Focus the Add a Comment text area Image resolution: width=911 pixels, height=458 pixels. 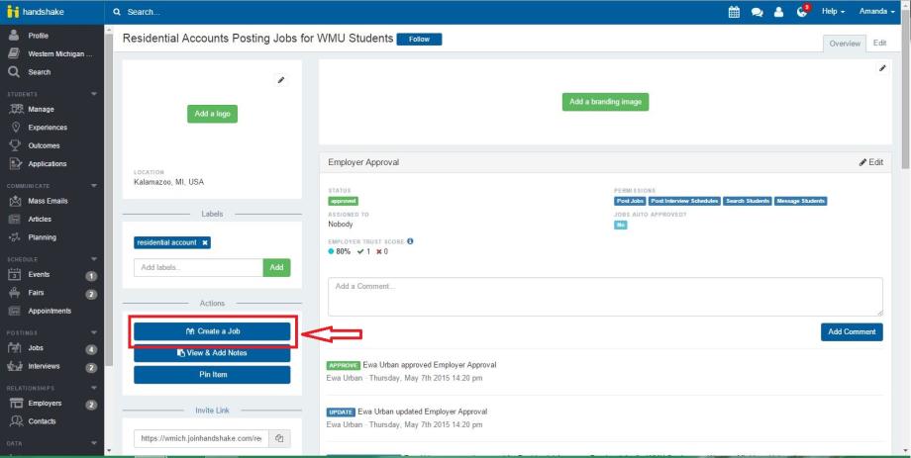(605, 297)
